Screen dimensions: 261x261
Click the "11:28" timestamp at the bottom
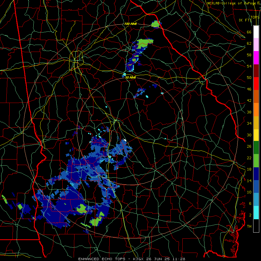pyautogui.click(x=179, y=259)
